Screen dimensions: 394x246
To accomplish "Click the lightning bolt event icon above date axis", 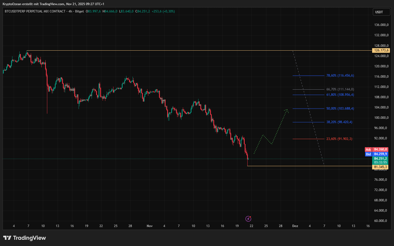I will click(249, 218).
